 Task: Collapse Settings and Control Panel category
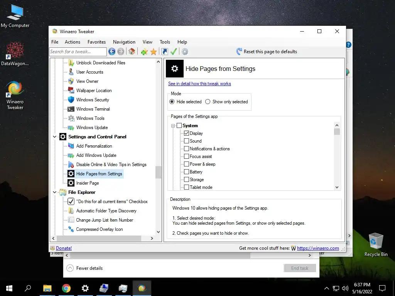[54, 137]
